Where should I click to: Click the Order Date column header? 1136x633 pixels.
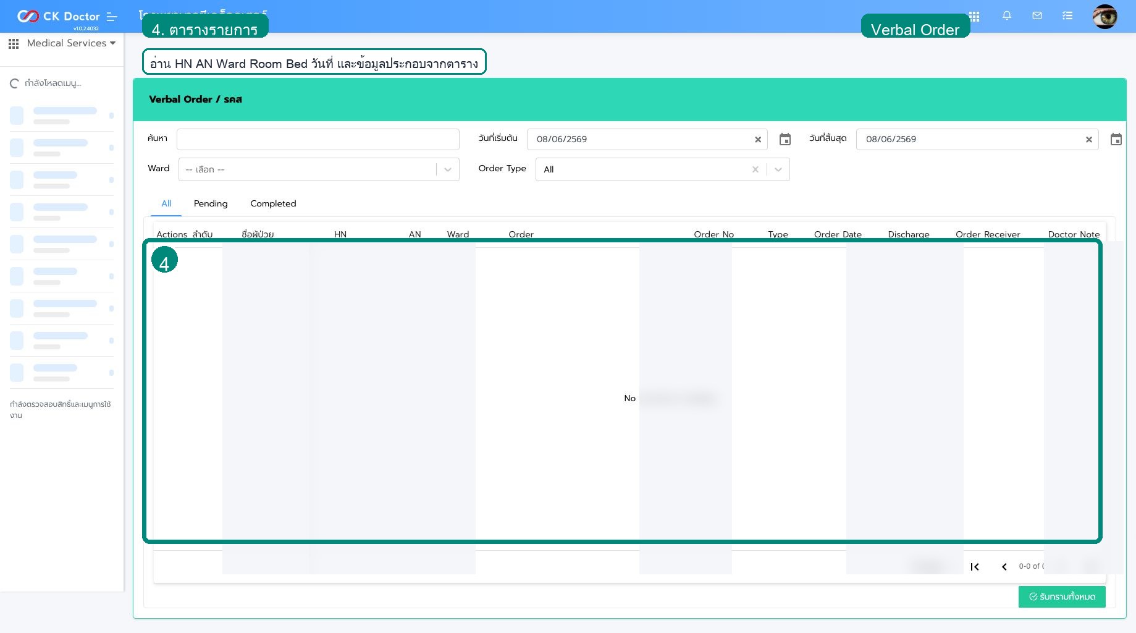[838, 234]
